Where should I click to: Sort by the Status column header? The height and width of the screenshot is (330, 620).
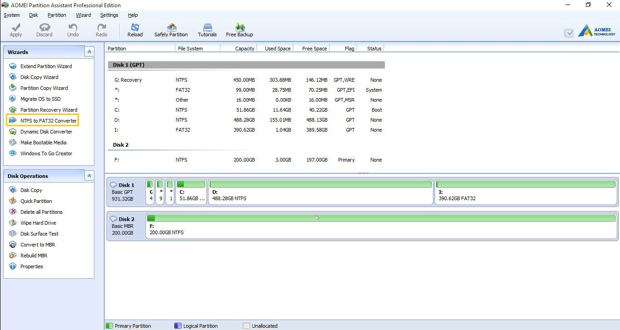[370, 48]
